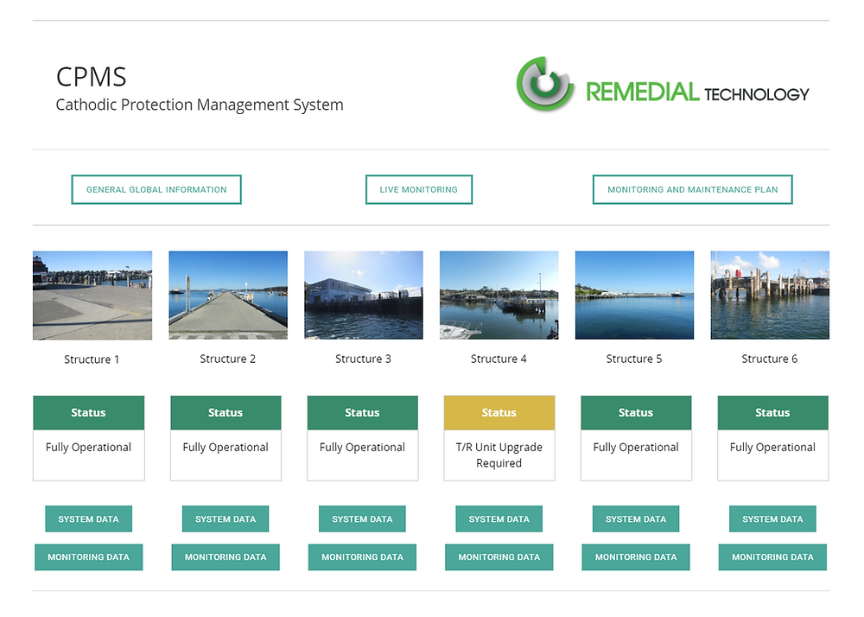The image size is (864, 617).
Task: View System Data for Structure 6
Action: [x=772, y=518]
